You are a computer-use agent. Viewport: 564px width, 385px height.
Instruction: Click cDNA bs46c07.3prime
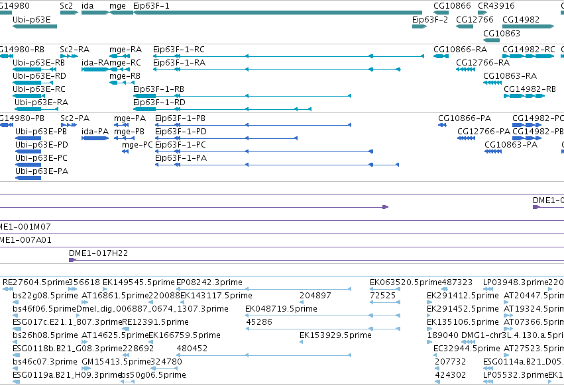tap(45, 362)
